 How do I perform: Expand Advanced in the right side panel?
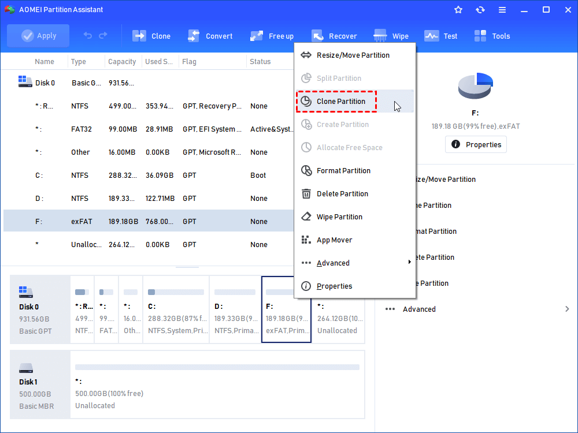[476, 309]
